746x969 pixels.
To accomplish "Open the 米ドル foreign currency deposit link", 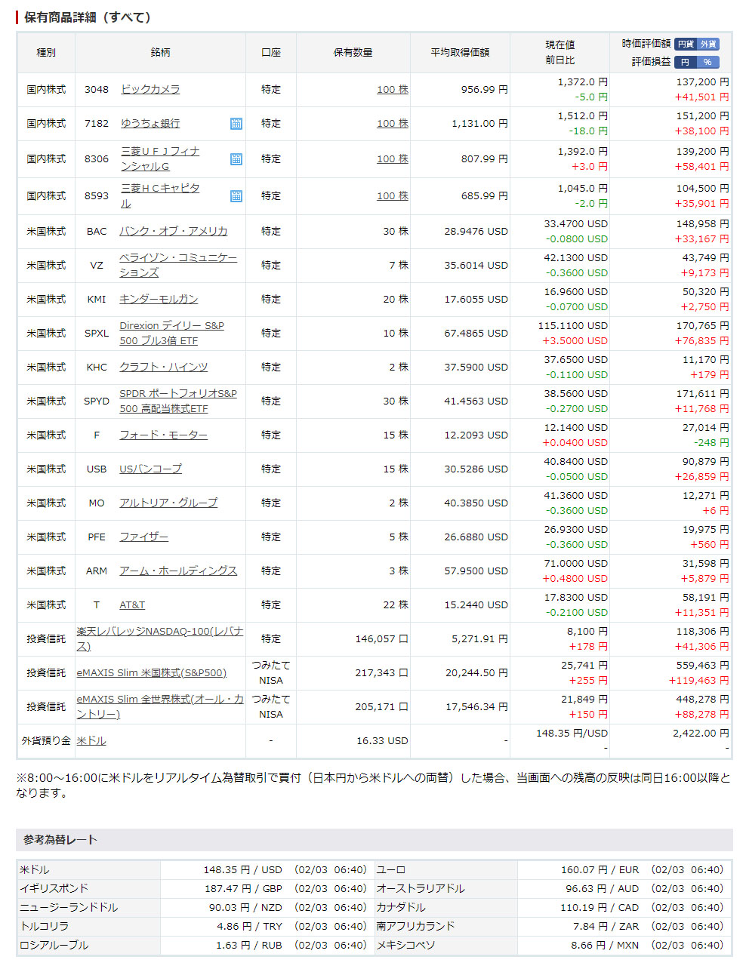I will pos(91,741).
